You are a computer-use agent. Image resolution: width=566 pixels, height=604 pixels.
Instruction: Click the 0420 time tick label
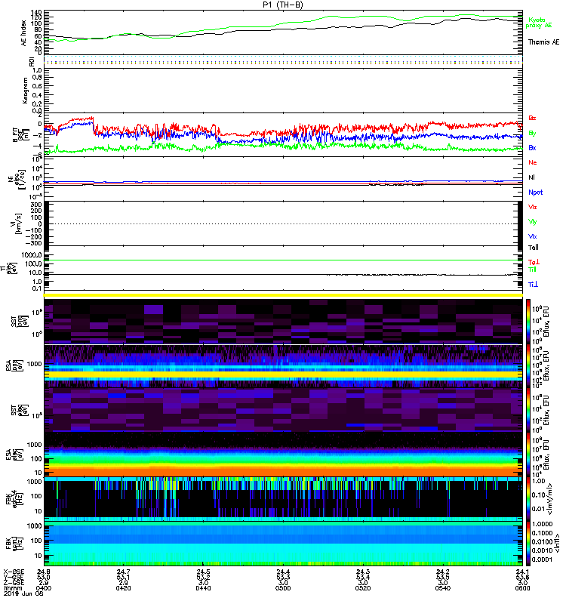(123, 588)
